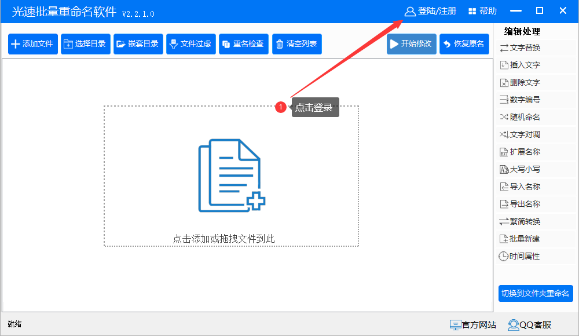The image size is (579, 336).
Task: Open the 帮助 help menu
Action: tap(482, 11)
